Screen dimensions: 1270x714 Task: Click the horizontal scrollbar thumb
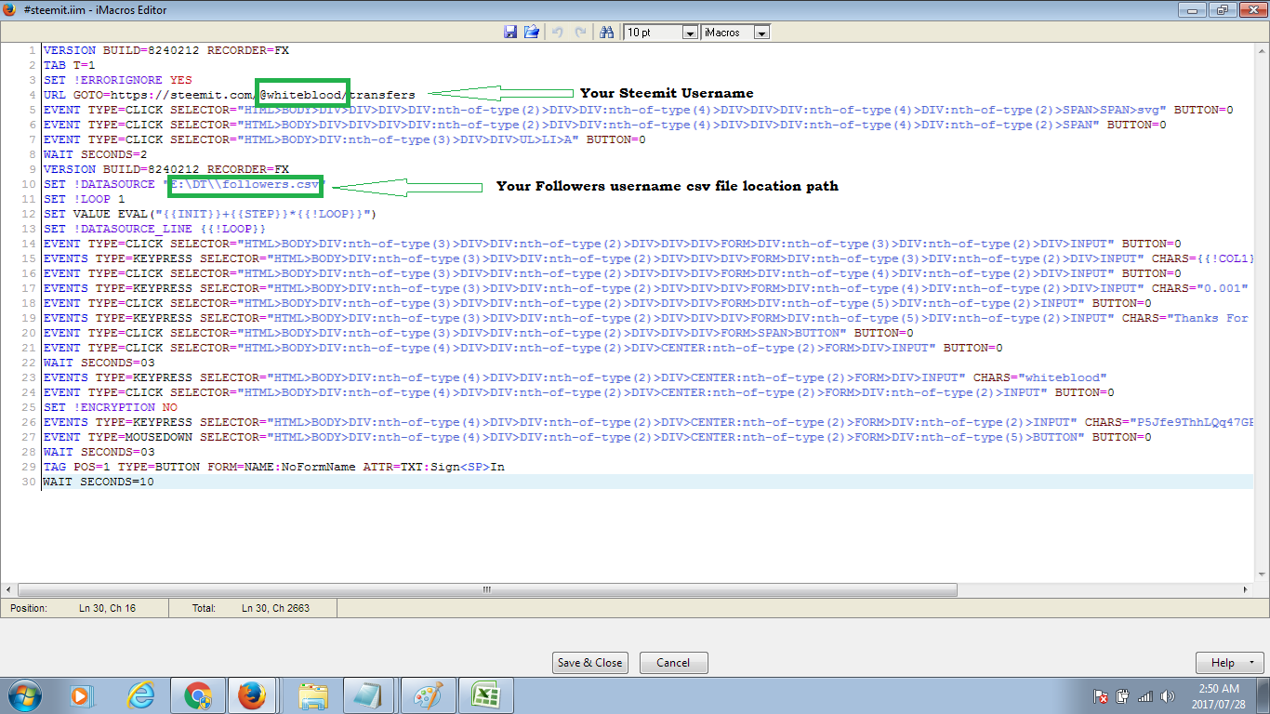point(487,589)
